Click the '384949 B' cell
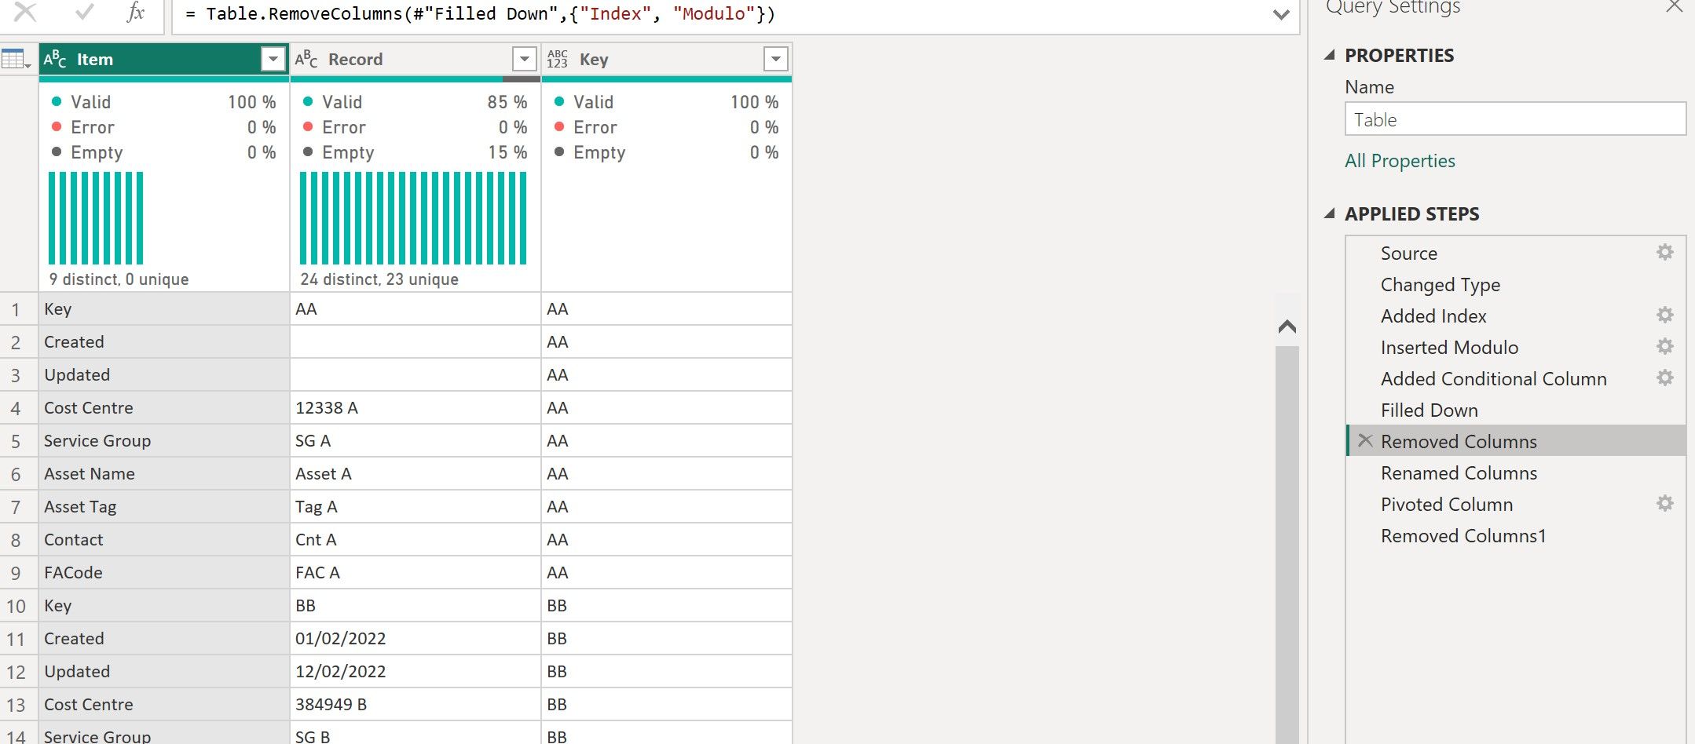This screenshot has width=1695, height=744. [x=415, y=705]
